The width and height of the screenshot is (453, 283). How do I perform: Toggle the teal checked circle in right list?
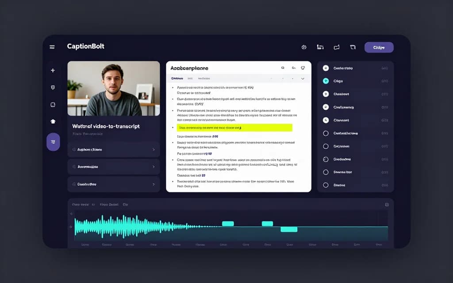326,81
